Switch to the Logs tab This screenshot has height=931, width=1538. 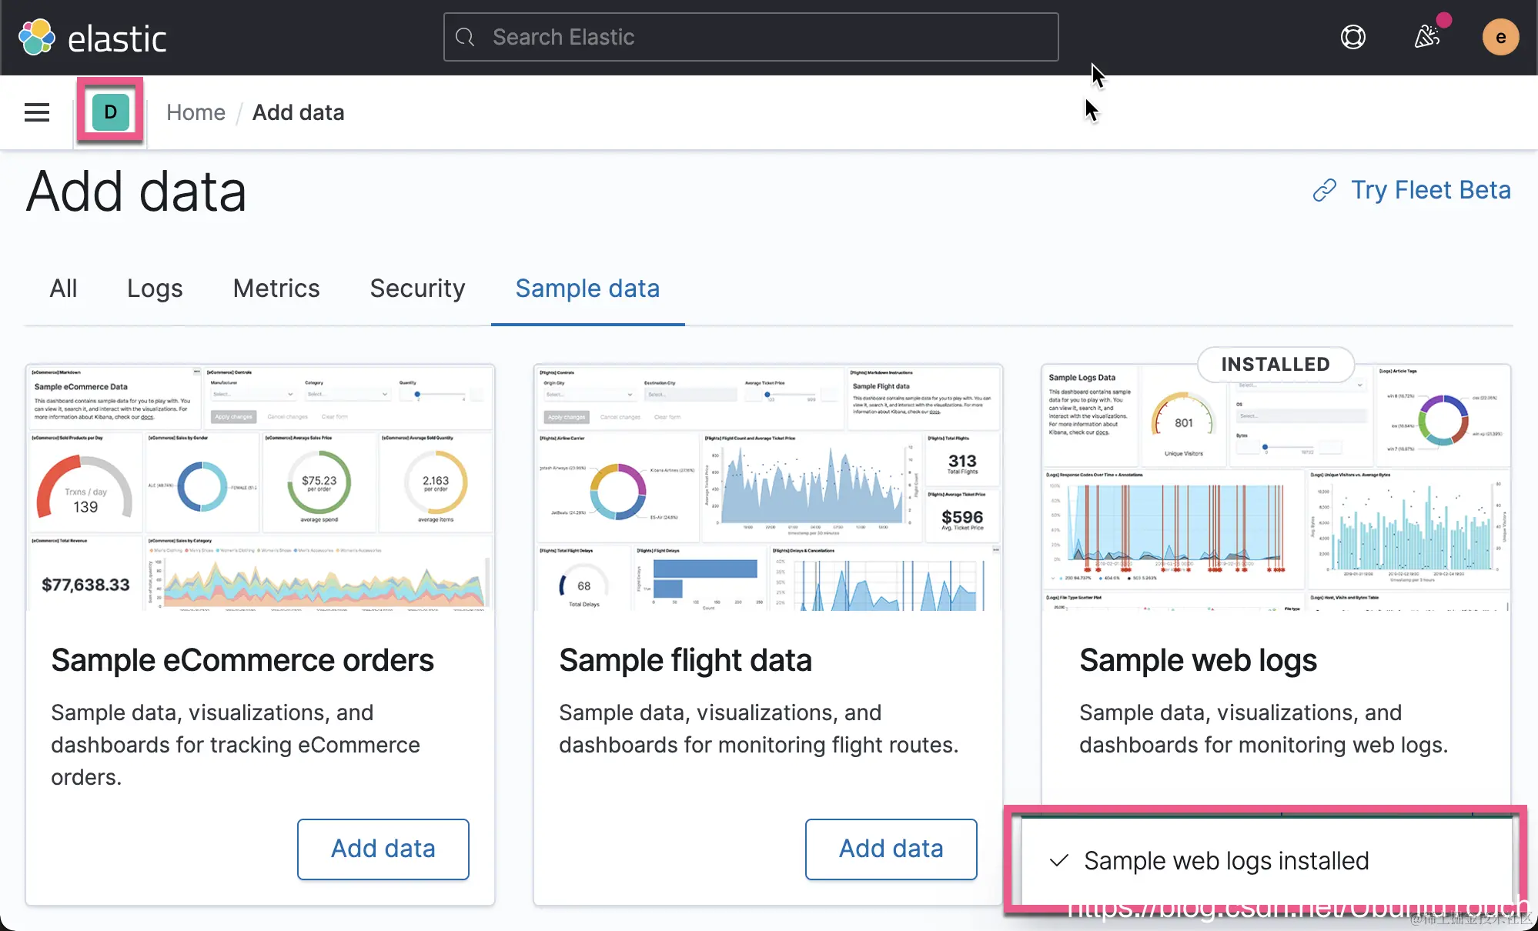click(155, 289)
